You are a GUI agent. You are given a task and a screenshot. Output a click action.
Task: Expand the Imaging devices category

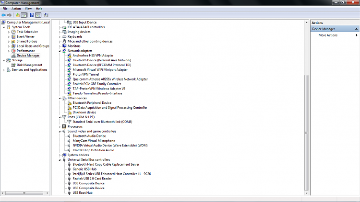pos(60,32)
